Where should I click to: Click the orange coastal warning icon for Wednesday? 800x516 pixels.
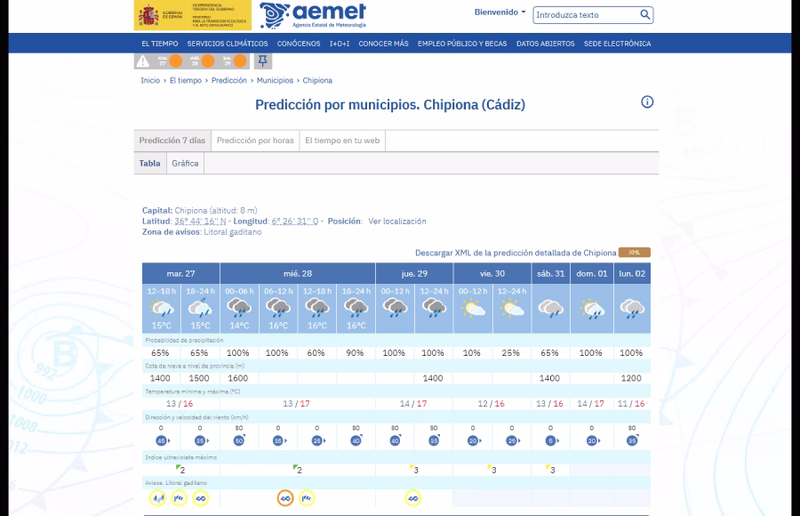coord(285,498)
